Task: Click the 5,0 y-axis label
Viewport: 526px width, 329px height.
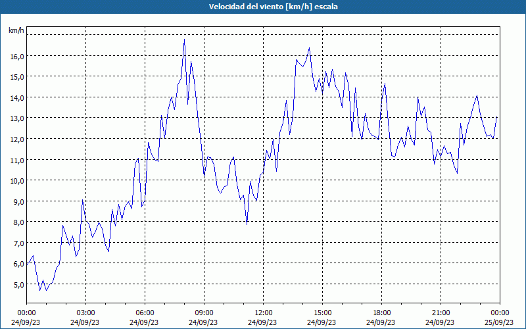Action: pyautogui.click(x=18, y=285)
